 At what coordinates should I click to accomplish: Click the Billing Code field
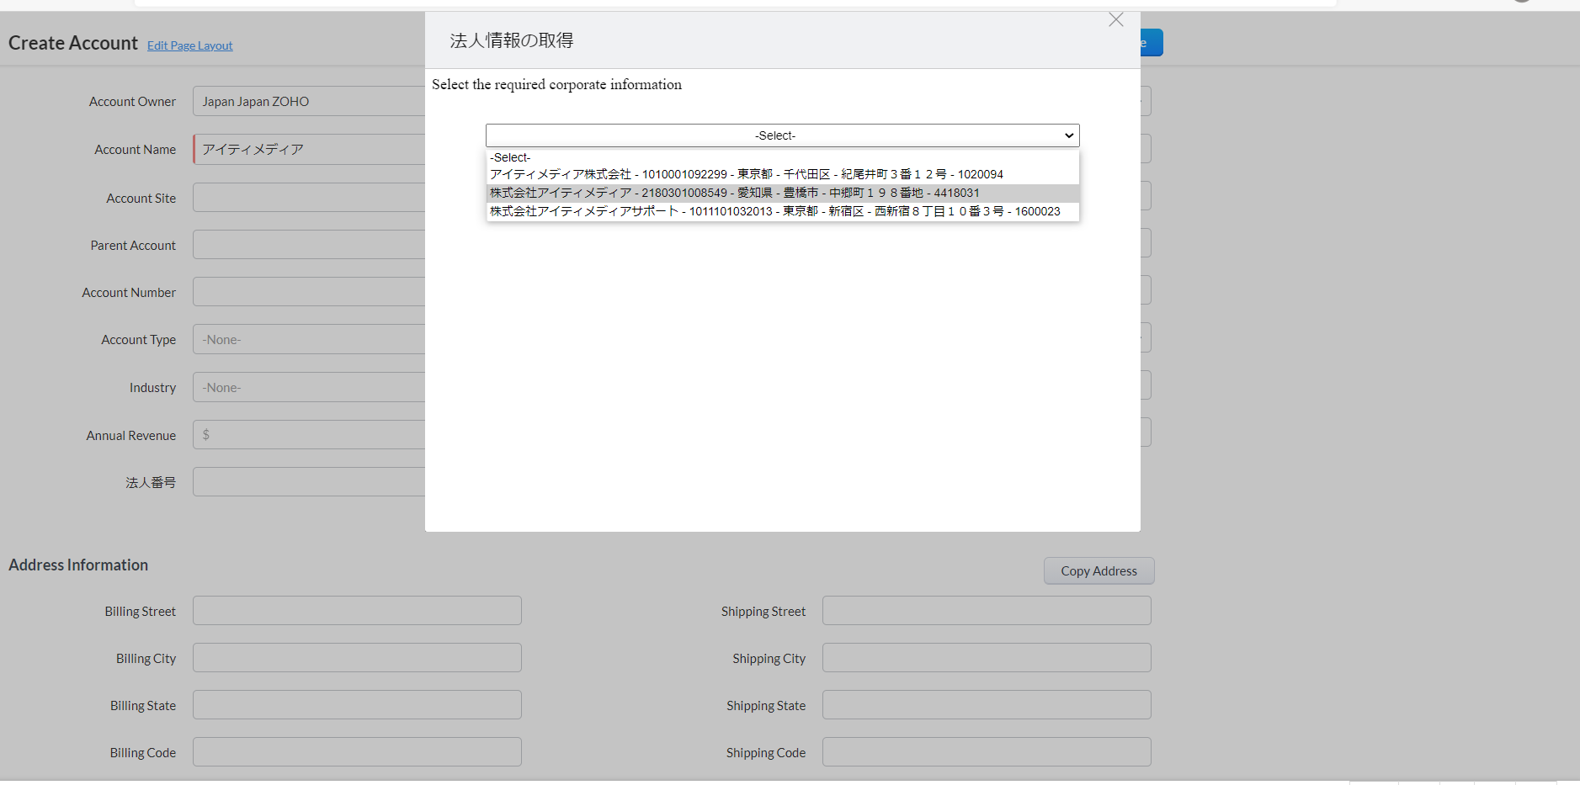pyautogui.click(x=357, y=752)
